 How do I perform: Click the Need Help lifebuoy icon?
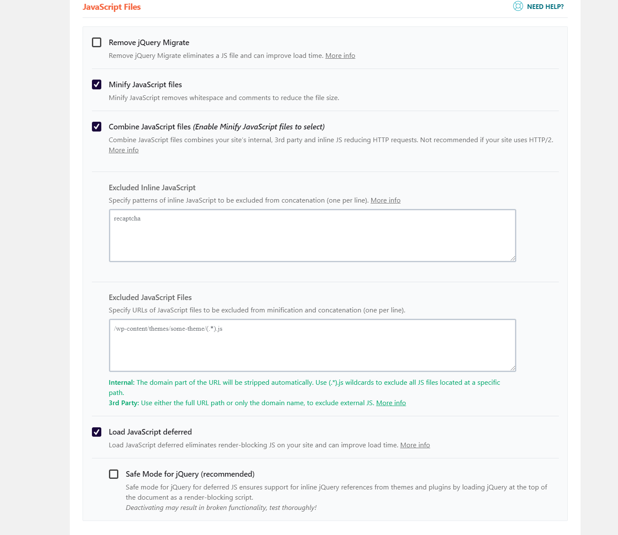pos(518,6)
